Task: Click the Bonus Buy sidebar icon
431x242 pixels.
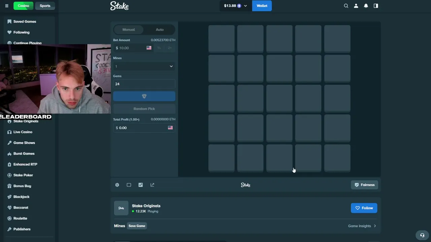Action: pyautogui.click(x=9, y=186)
